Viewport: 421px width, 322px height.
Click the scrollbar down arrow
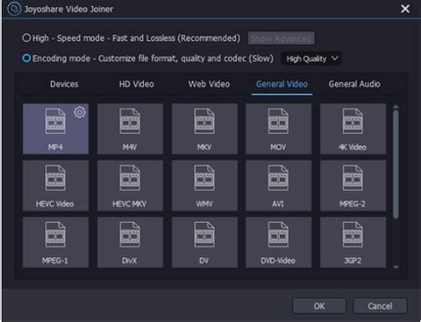coord(396,267)
